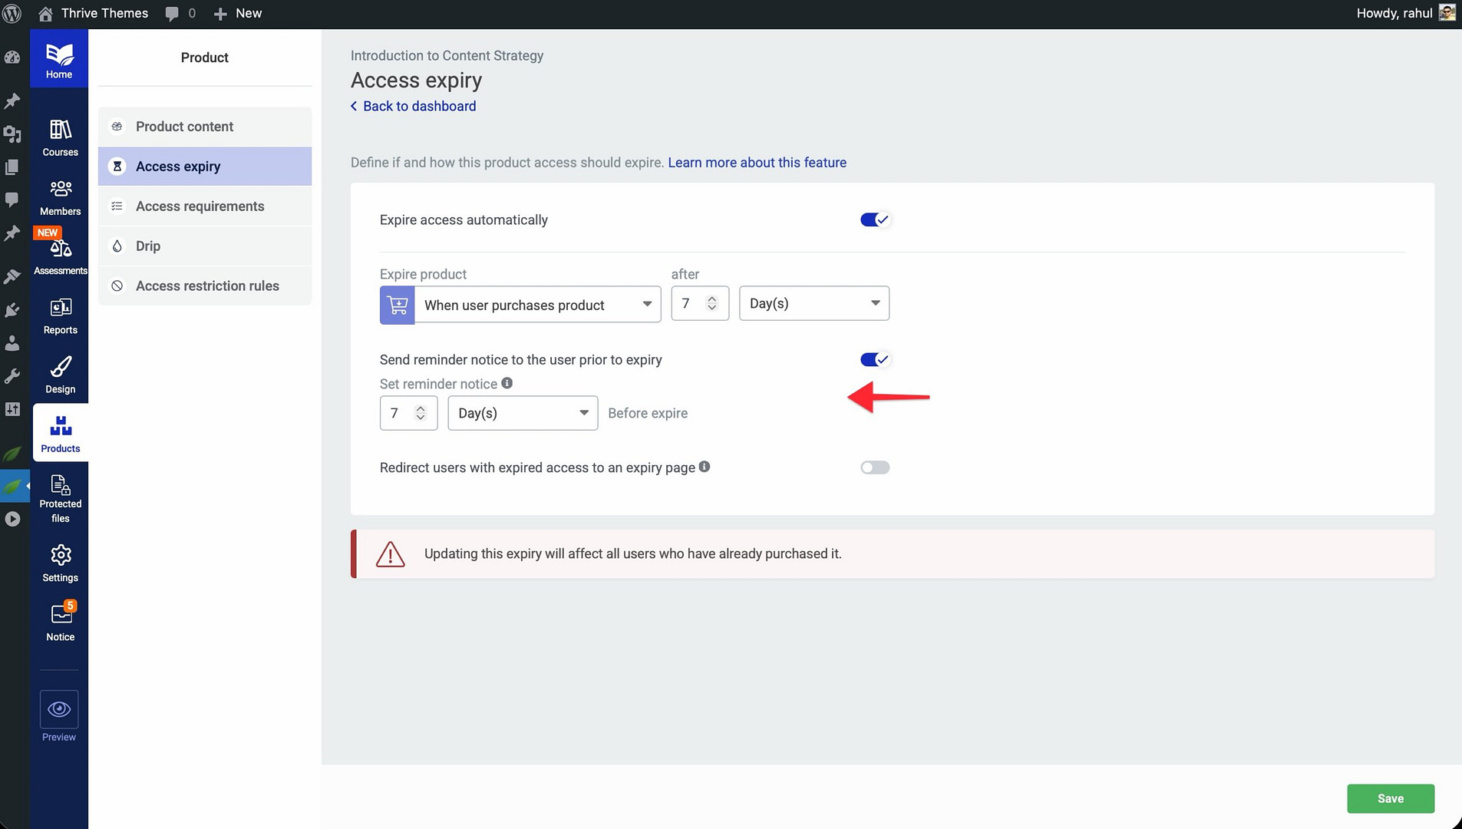
Task: Open the Design brush icon
Action: tap(60, 368)
